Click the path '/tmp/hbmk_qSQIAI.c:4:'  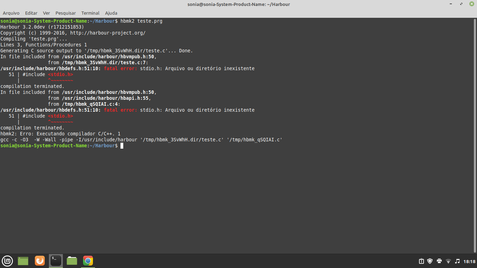91,104
